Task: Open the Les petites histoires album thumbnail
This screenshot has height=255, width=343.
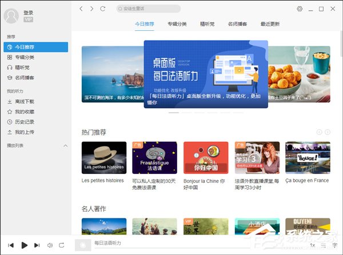Action: 104,158
